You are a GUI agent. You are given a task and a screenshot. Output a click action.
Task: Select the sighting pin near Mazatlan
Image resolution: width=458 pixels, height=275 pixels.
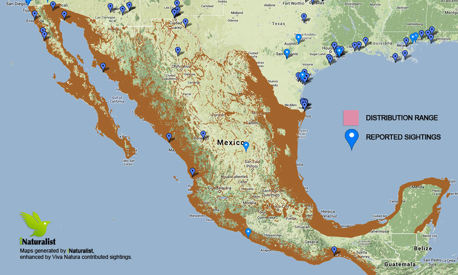169,137
